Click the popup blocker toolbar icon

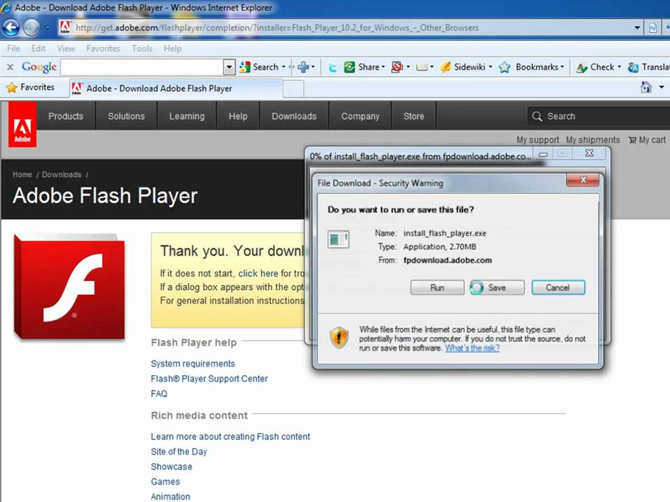pos(397,67)
